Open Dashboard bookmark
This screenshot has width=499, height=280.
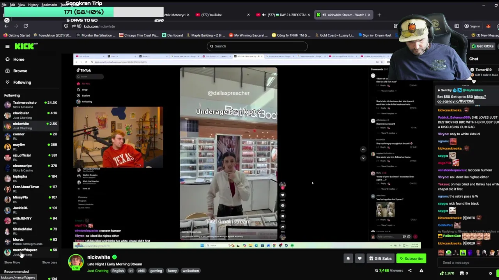point(172,35)
